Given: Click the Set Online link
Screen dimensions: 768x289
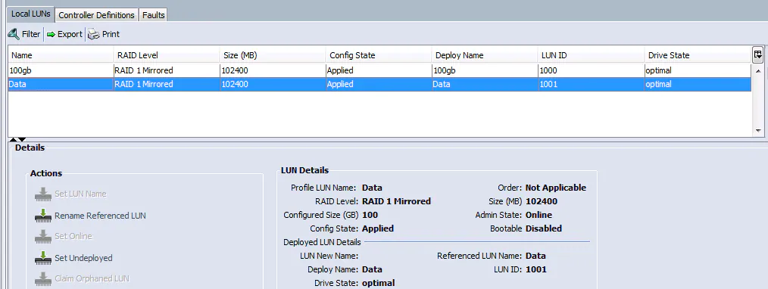Looking at the screenshot, I should [x=73, y=236].
